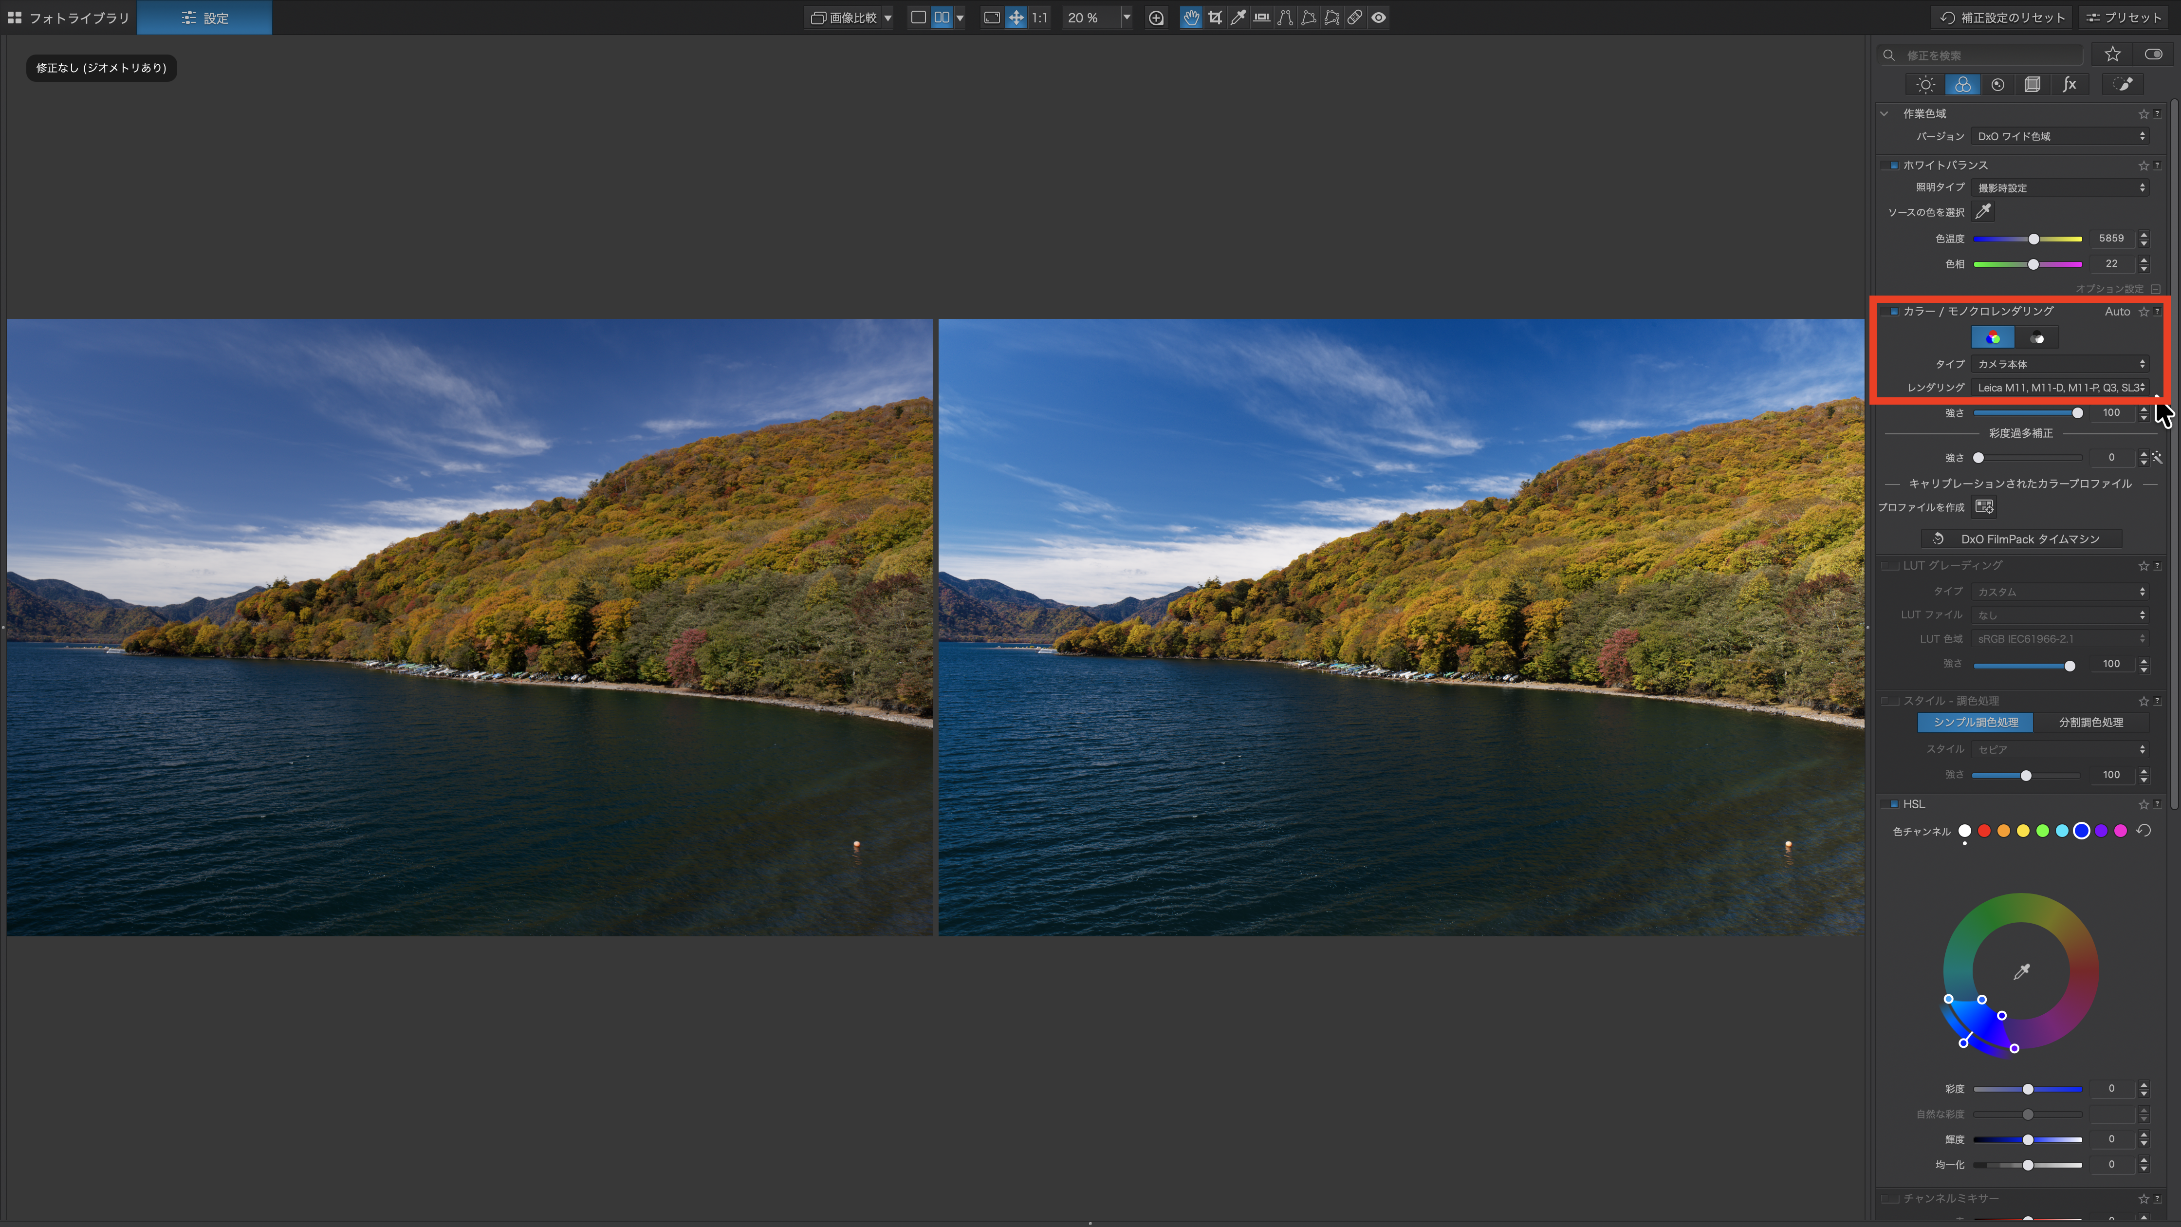
Task: Click the create color profile icon
Action: [x=1985, y=507]
